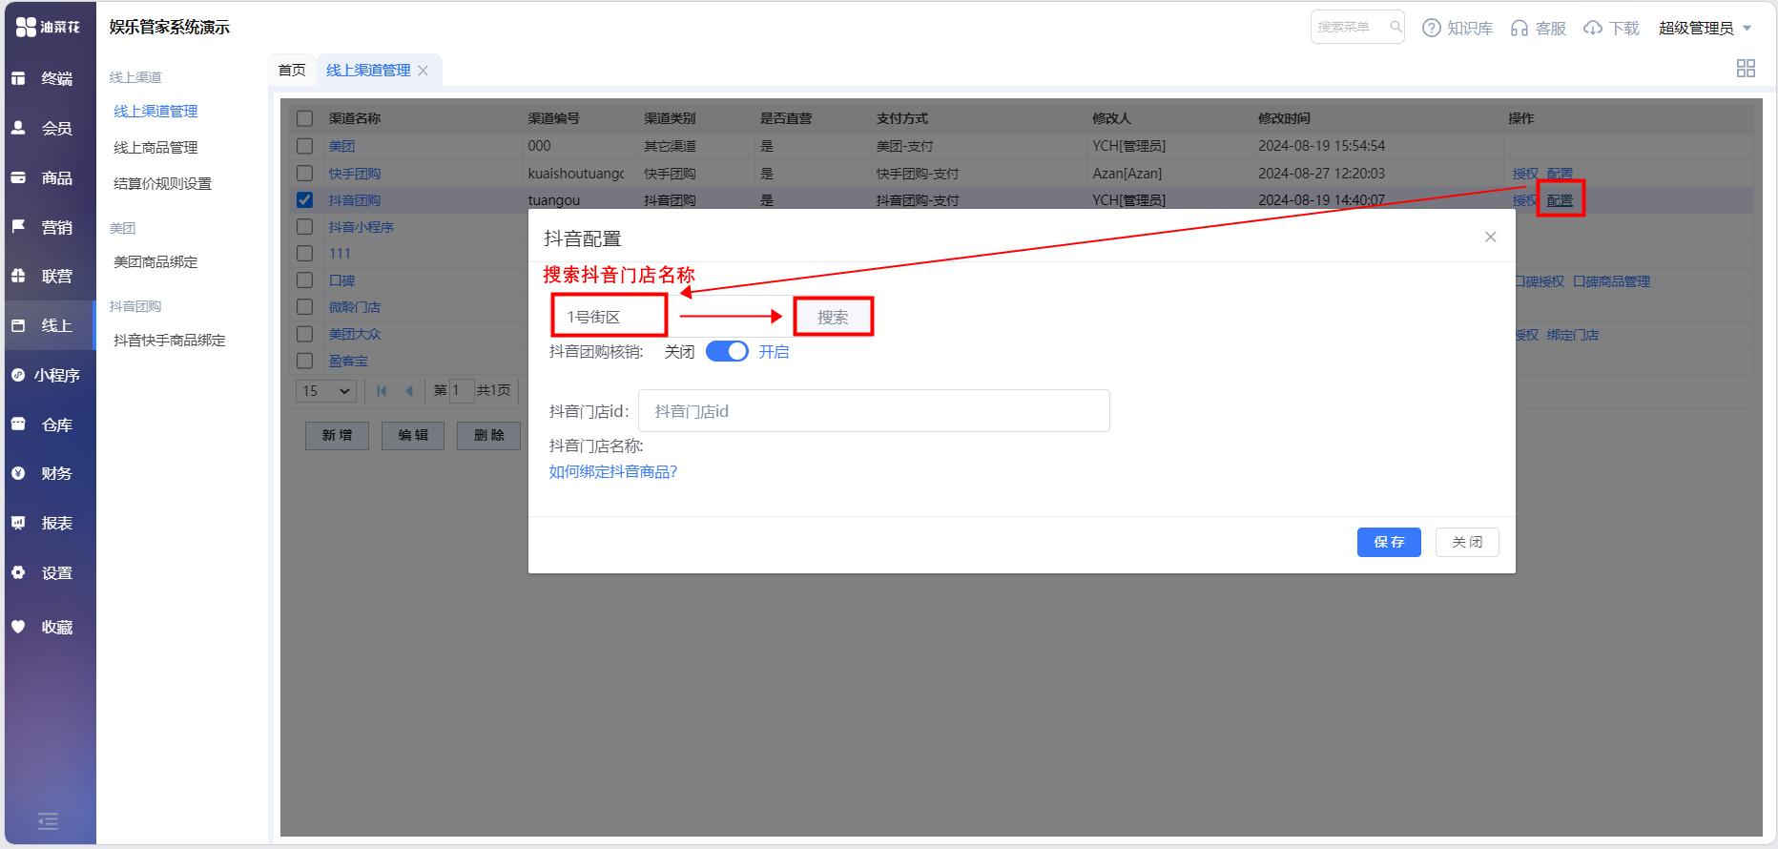The width and height of the screenshot is (1778, 849).
Task: Click the 口碑商品管理 link
Action: tap(1611, 281)
